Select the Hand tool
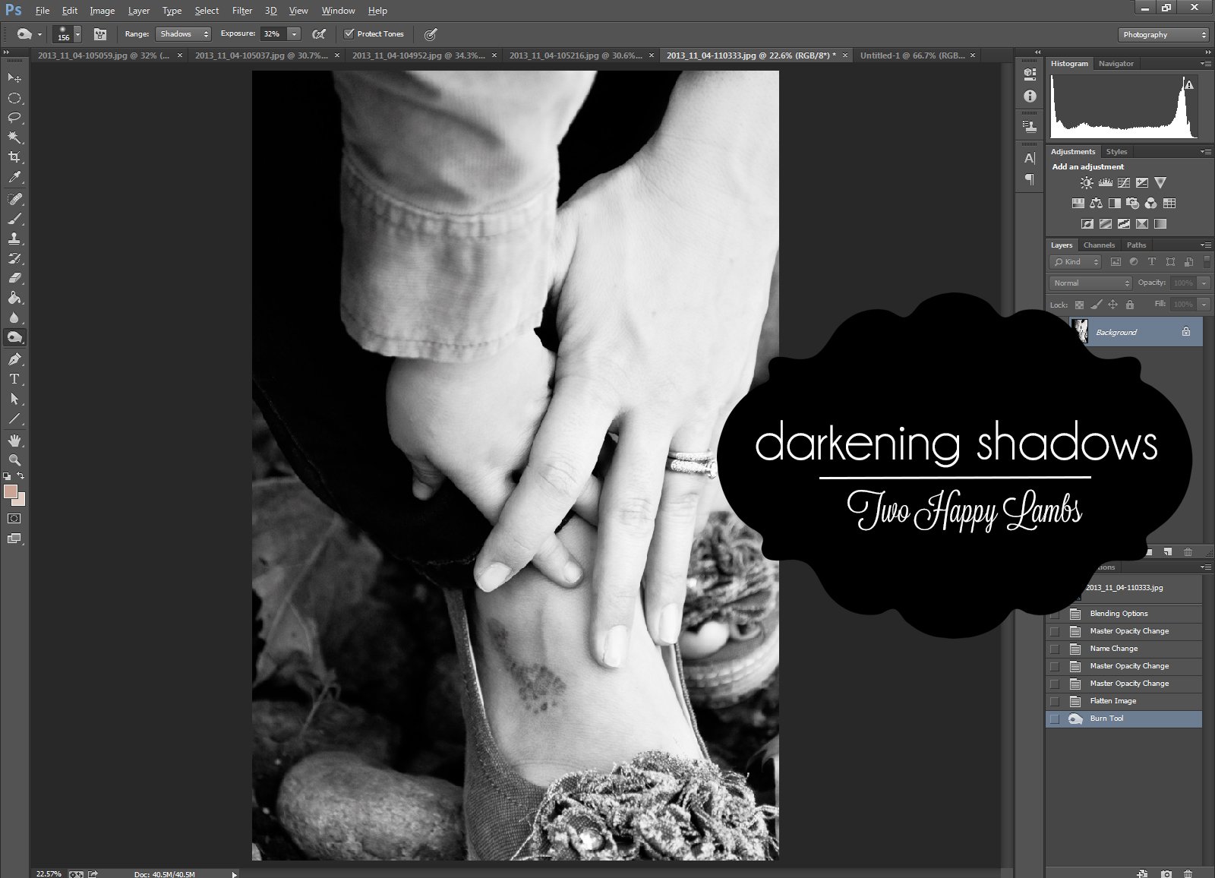Viewport: 1215px width, 878px height. 14,441
